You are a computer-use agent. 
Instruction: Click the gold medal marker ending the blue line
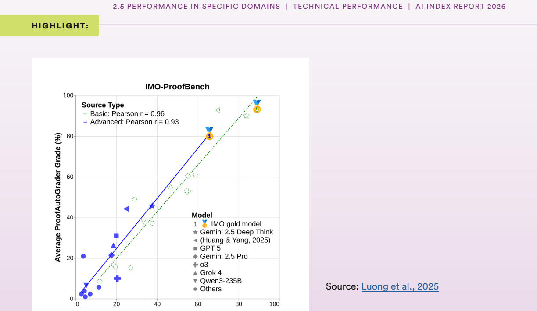(209, 134)
